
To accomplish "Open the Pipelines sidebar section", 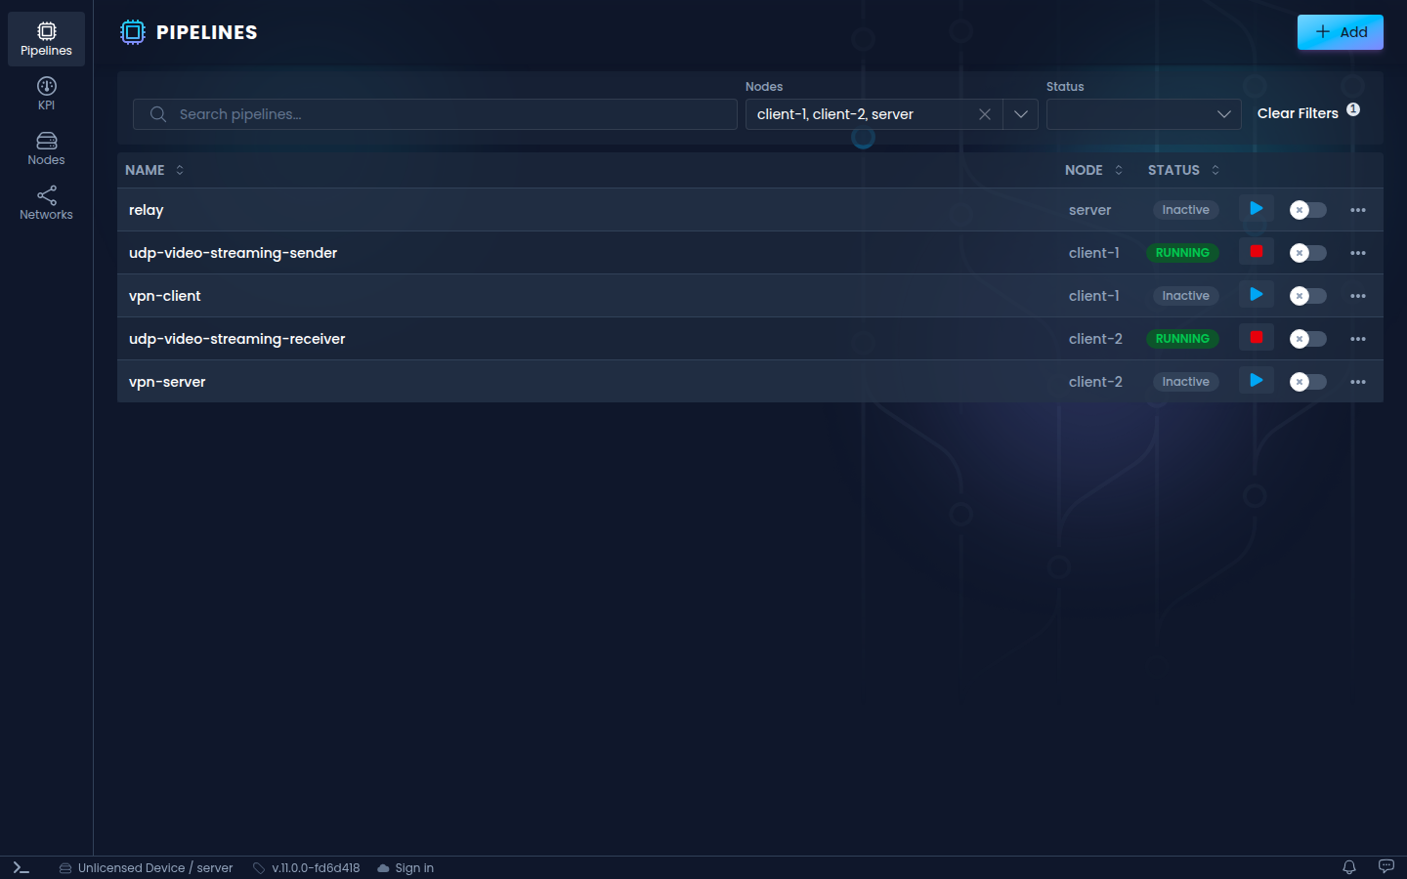I will coord(46,39).
